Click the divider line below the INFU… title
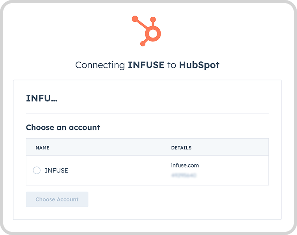The width and height of the screenshot is (297, 235). [147, 113]
